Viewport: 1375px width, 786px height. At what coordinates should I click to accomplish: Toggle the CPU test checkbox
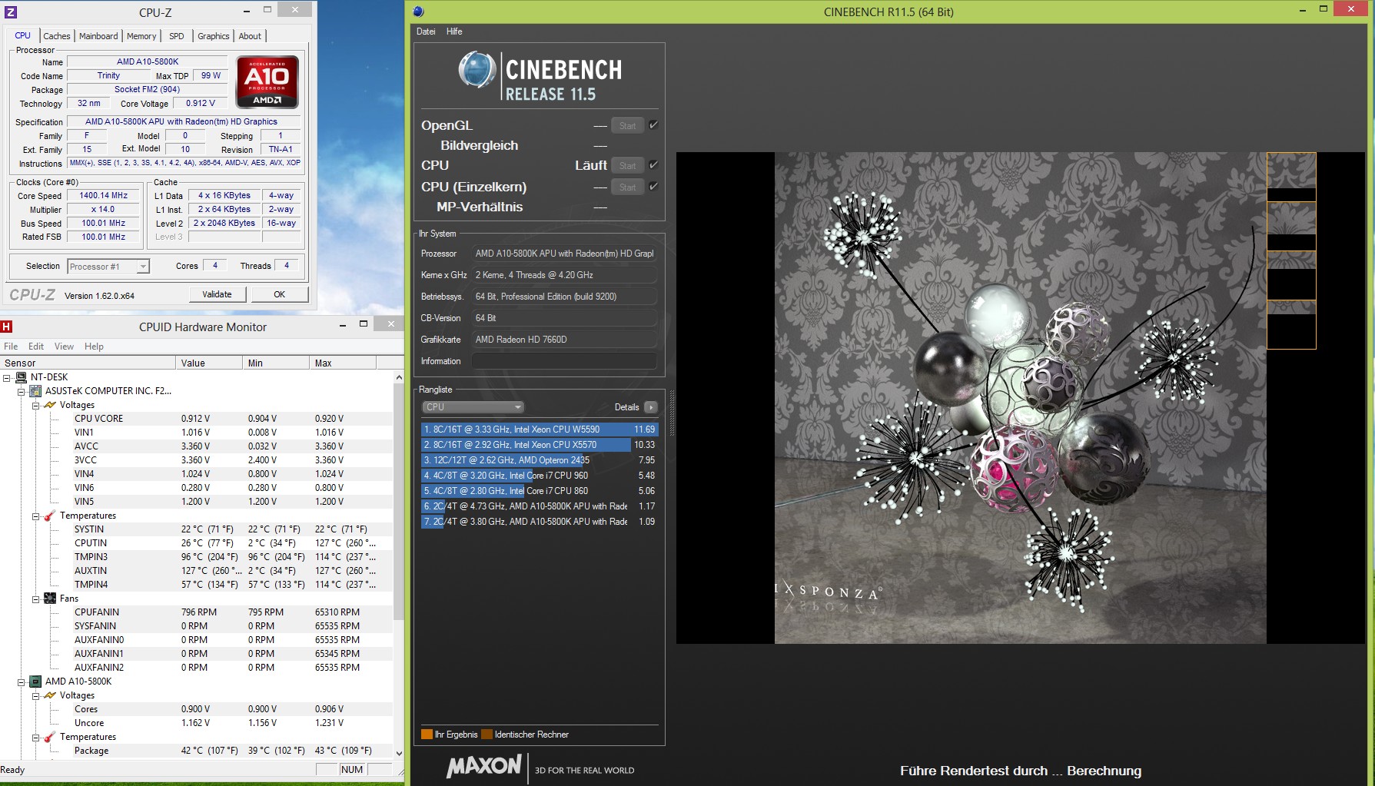coord(653,165)
